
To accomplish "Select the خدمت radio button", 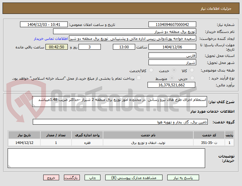I will 174,70.
